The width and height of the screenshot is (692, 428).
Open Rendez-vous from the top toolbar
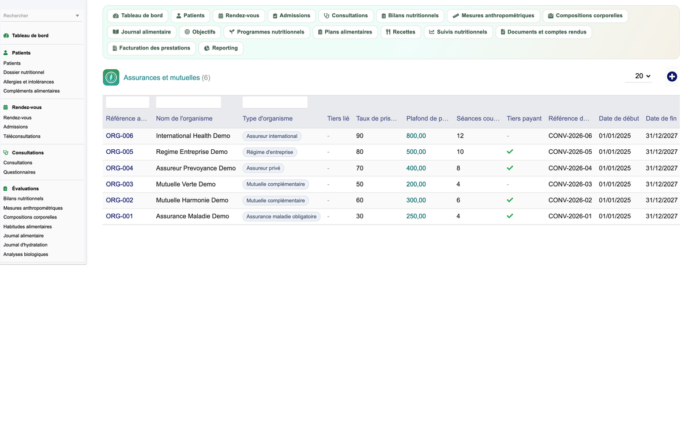(239, 16)
